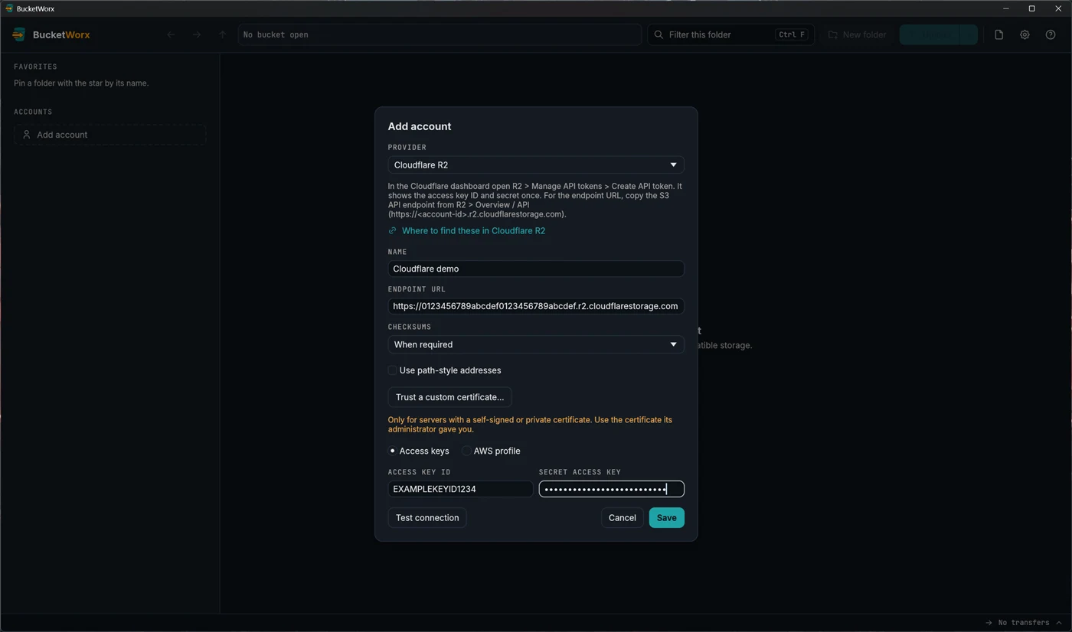1072x632 pixels.
Task: Enable Use path-style addresses checkbox
Action: coord(393,370)
